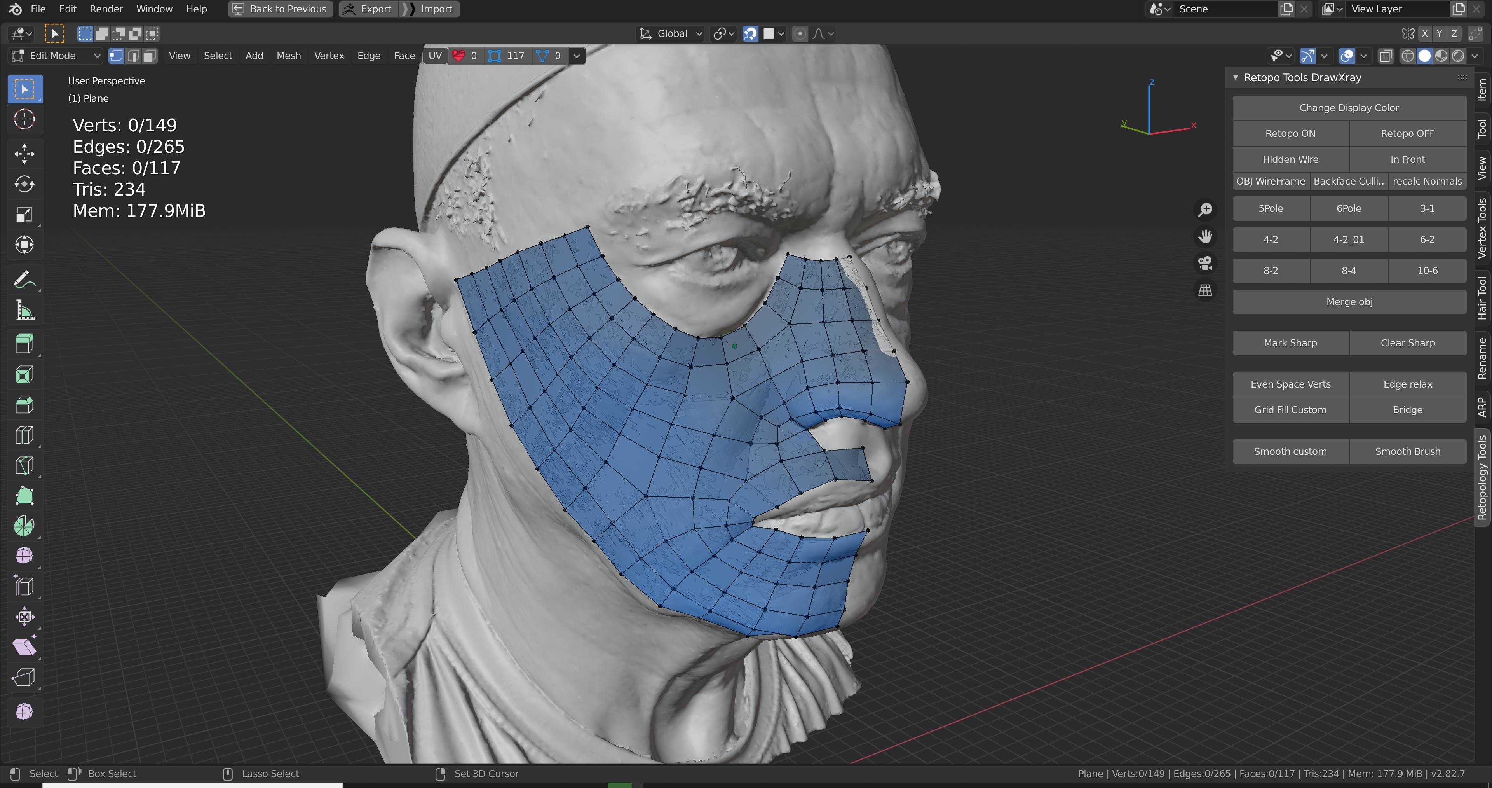This screenshot has width=1492, height=788.
Task: Pick the Scale tool in toolbar
Action: (x=24, y=214)
